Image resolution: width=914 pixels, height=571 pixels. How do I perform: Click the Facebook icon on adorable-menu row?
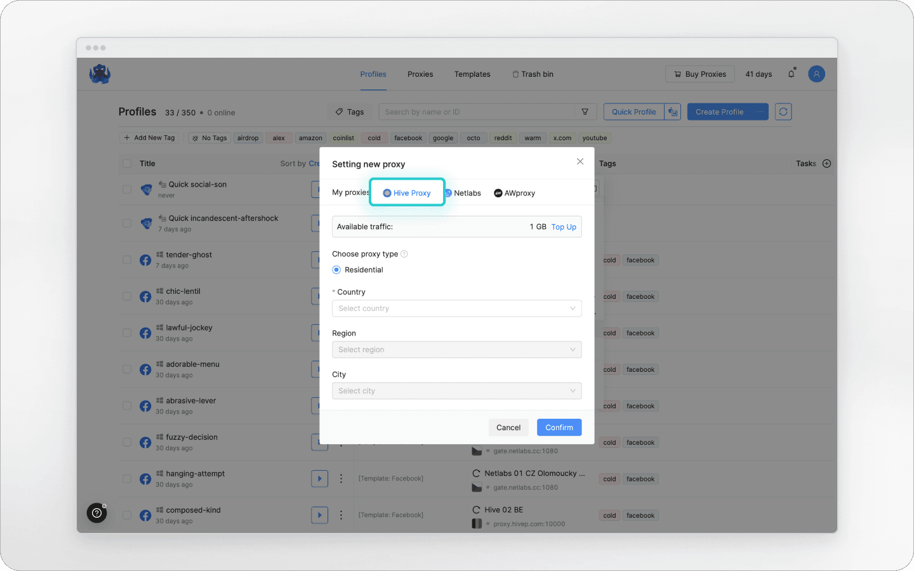145,369
